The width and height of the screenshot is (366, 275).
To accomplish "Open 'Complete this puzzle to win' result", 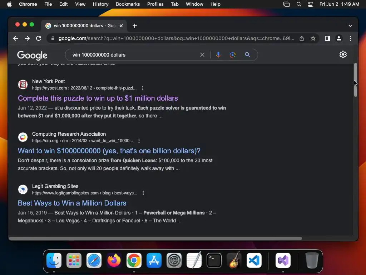I will point(98,98).
